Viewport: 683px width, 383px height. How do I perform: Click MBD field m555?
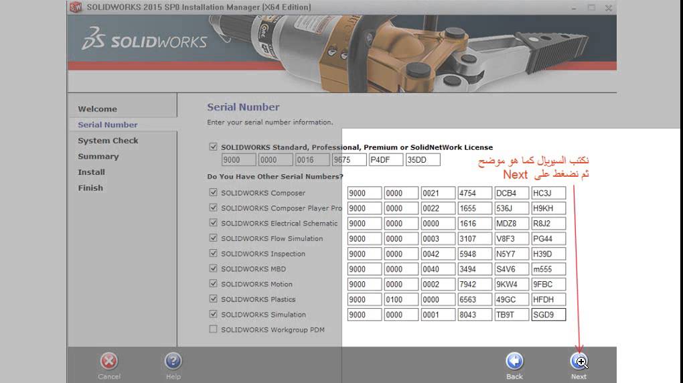point(548,269)
